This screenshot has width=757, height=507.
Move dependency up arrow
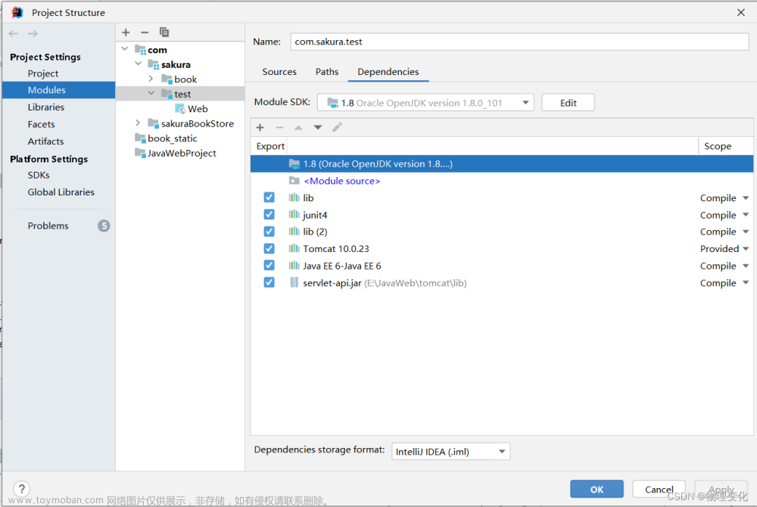pyautogui.click(x=298, y=127)
